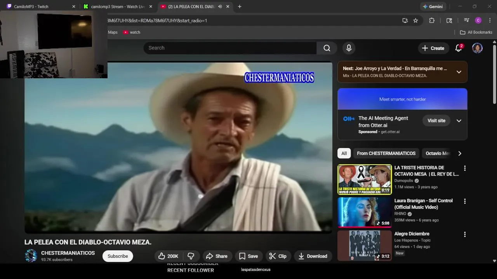The width and height of the screenshot is (497, 279).
Task: Open Alegre Diciembre video thumbnail
Action: 365,246
